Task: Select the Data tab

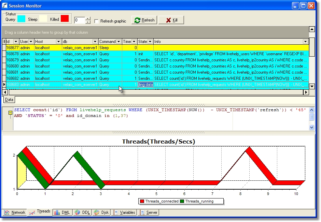Action: (9, 100)
